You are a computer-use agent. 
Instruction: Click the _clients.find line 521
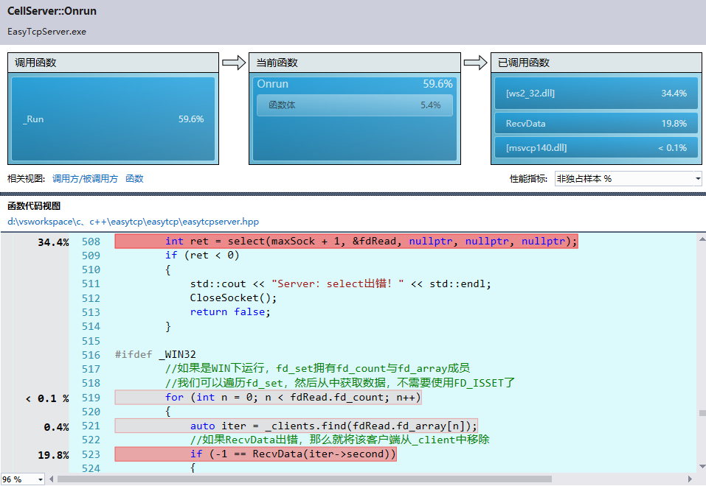297,426
